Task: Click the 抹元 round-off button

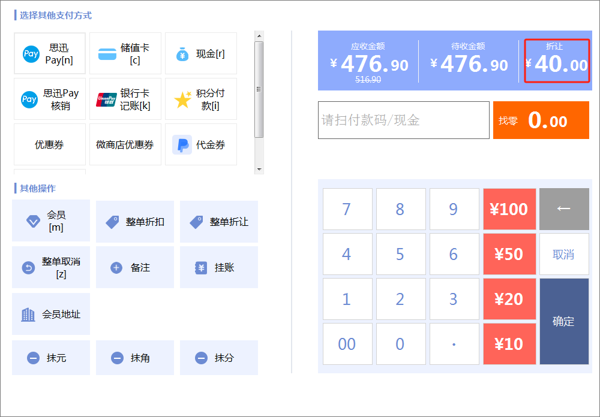Action: click(x=51, y=358)
